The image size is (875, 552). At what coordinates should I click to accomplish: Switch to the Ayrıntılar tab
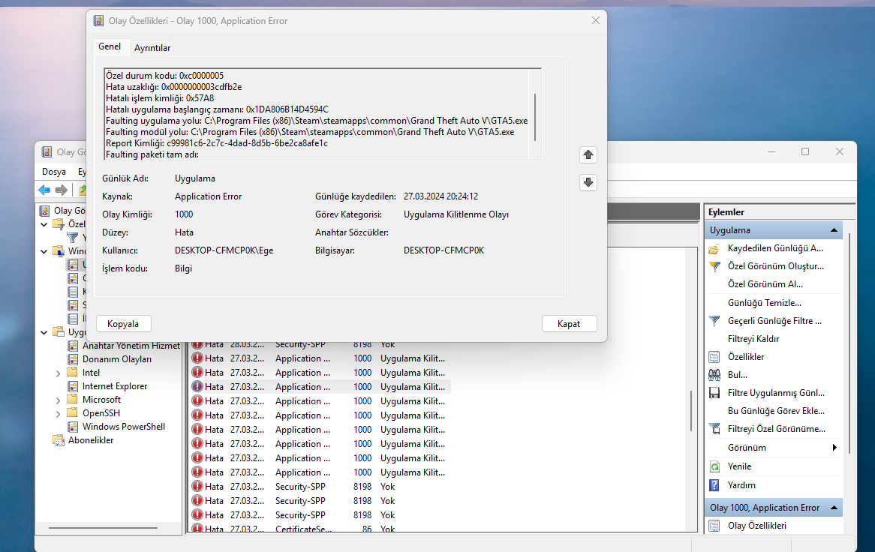tap(152, 48)
